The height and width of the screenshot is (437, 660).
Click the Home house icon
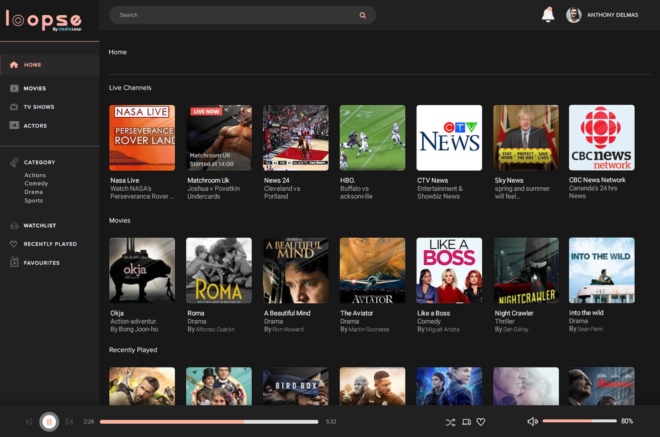[x=14, y=65]
